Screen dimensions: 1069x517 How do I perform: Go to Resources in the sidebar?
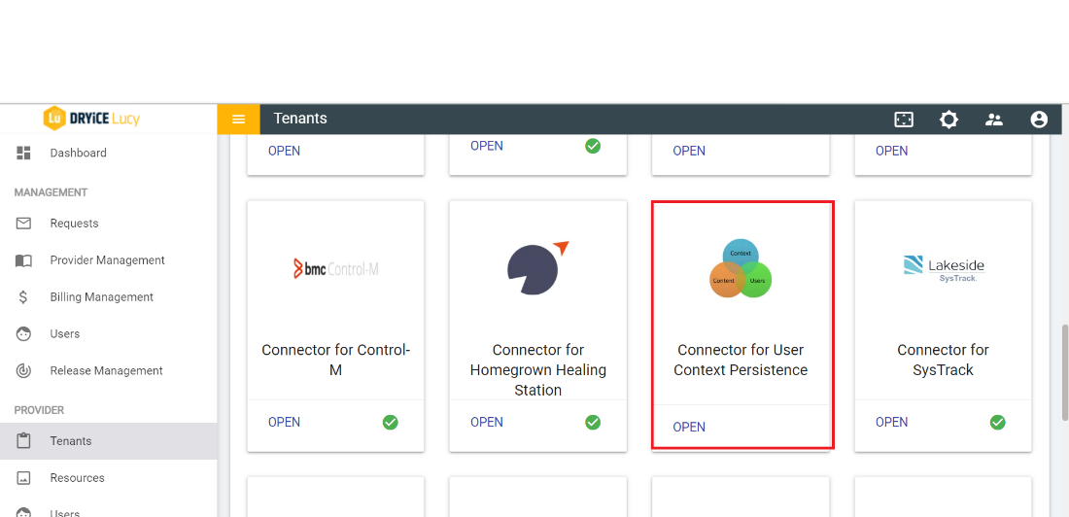(77, 478)
